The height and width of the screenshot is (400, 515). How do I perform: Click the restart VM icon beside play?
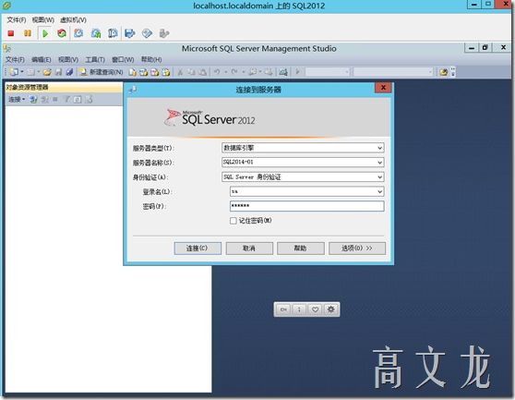(x=62, y=33)
